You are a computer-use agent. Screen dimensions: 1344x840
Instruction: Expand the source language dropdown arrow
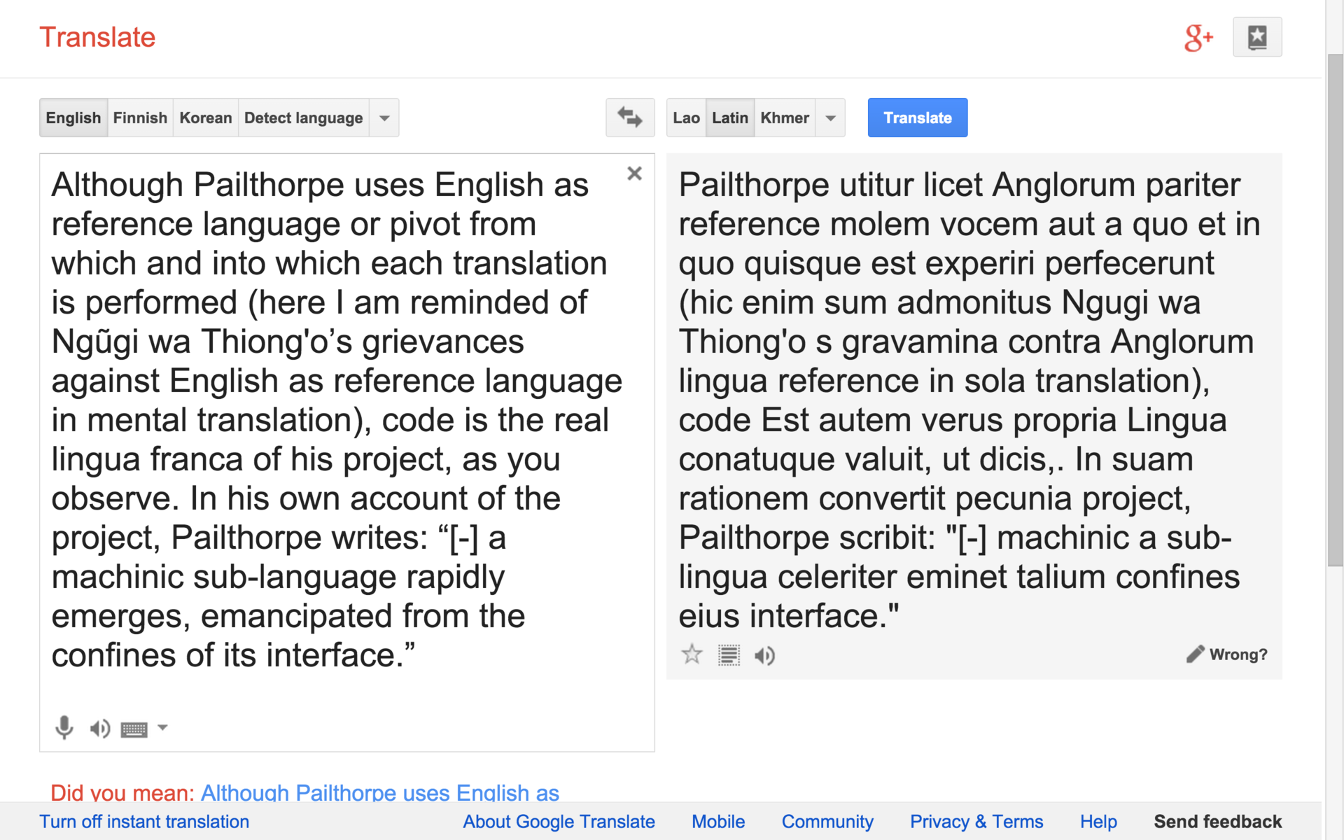coord(384,118)
